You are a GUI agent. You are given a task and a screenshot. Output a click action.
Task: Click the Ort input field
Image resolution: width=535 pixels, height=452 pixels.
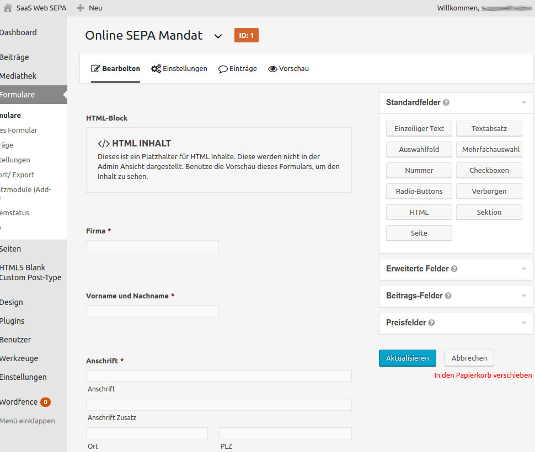[147, 434]
